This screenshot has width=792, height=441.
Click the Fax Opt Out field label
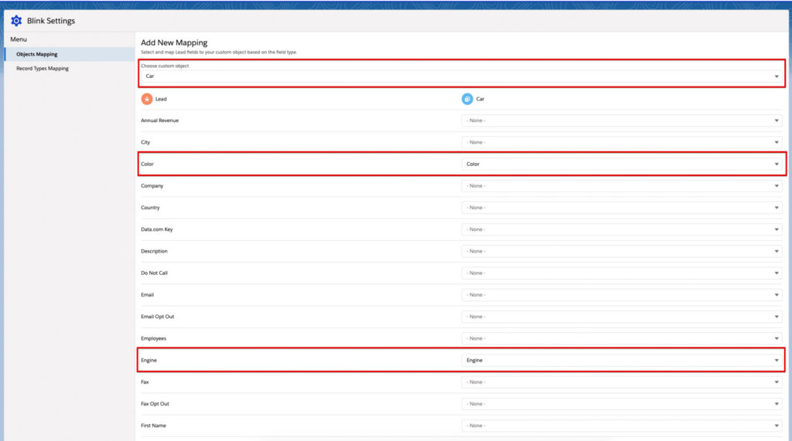click(155, 404)
